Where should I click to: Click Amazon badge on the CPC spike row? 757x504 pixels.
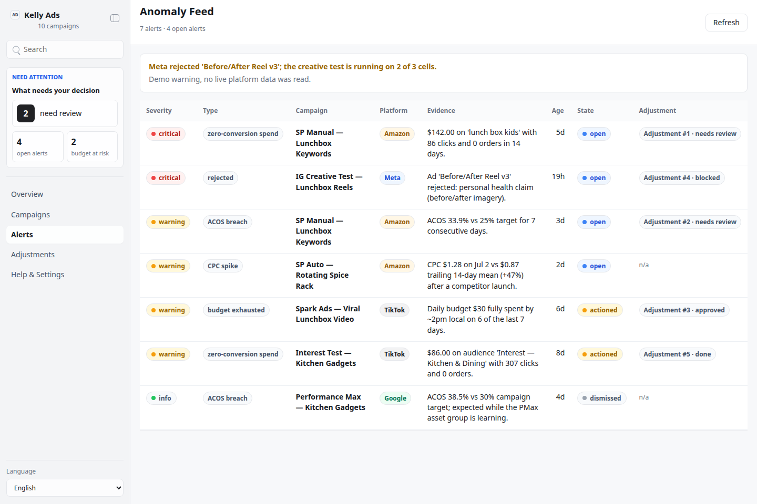[397, 266]
